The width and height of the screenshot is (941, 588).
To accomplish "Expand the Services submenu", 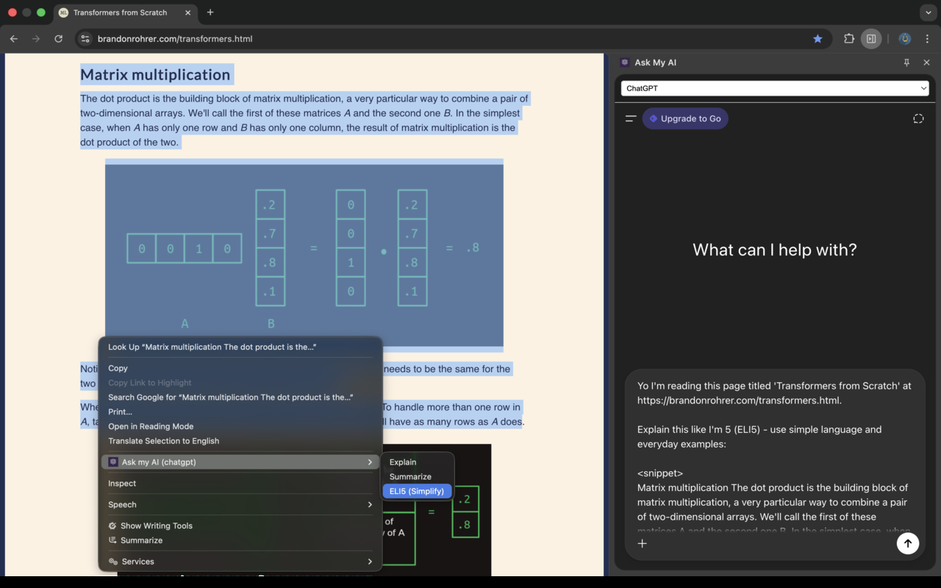I will [240, 562].
